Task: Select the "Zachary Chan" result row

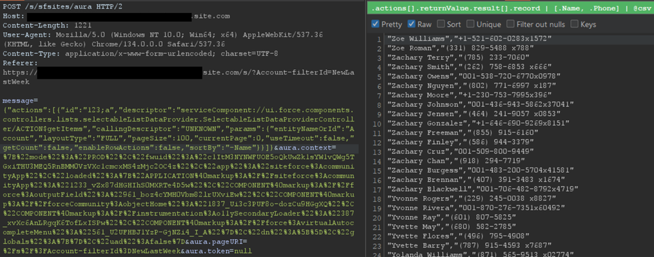Action: point(456,160)
